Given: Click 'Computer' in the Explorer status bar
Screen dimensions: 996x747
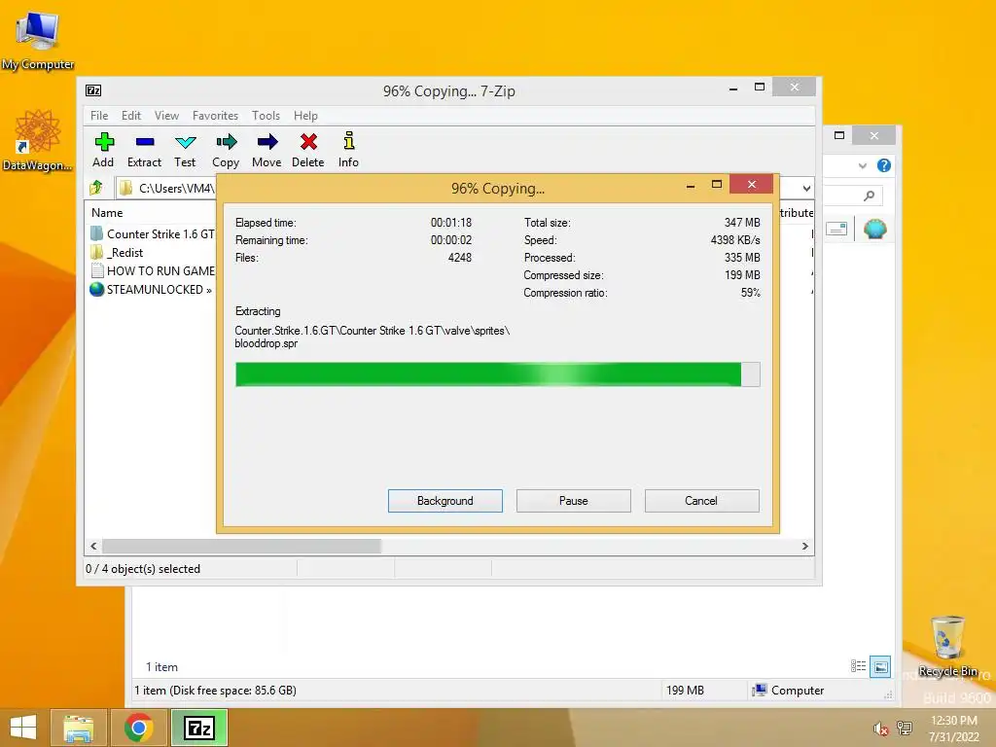Looking at the screenshot, I should 788,690.
